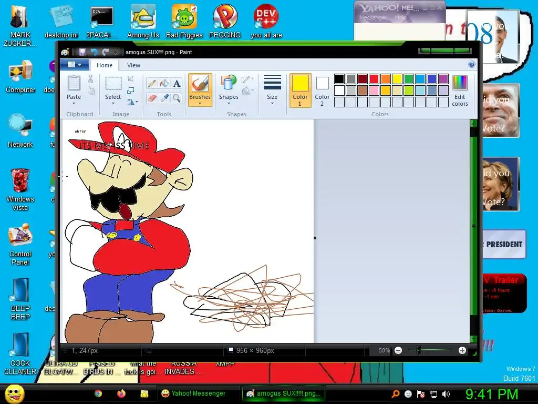538x404 pixels.
Task: Select the Pencil tool in Paint
Action: [152, 84]
